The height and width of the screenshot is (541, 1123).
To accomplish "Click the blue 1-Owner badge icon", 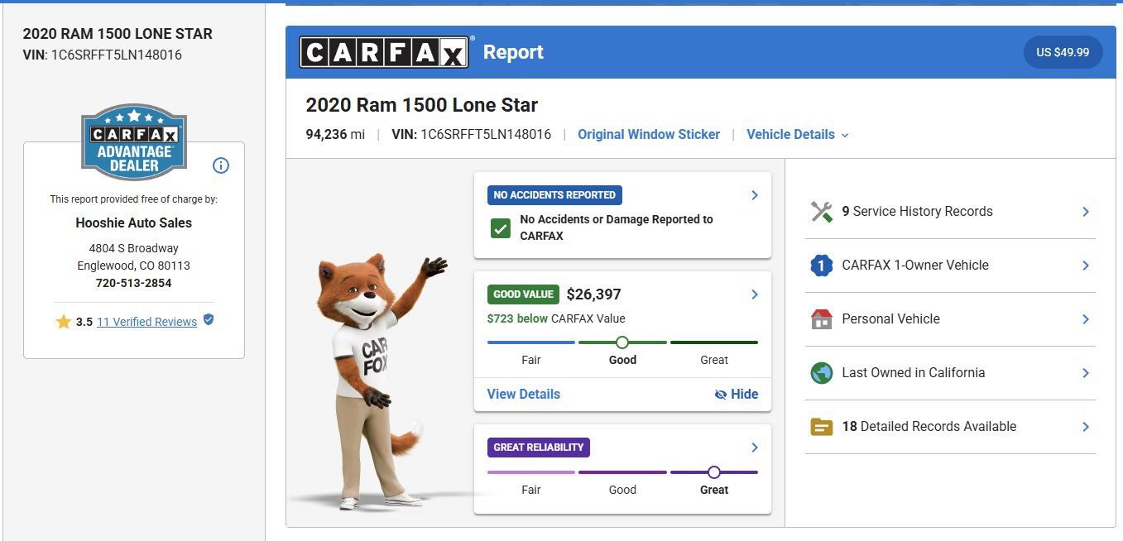I will pyautogui.click(x=821, y=266).
